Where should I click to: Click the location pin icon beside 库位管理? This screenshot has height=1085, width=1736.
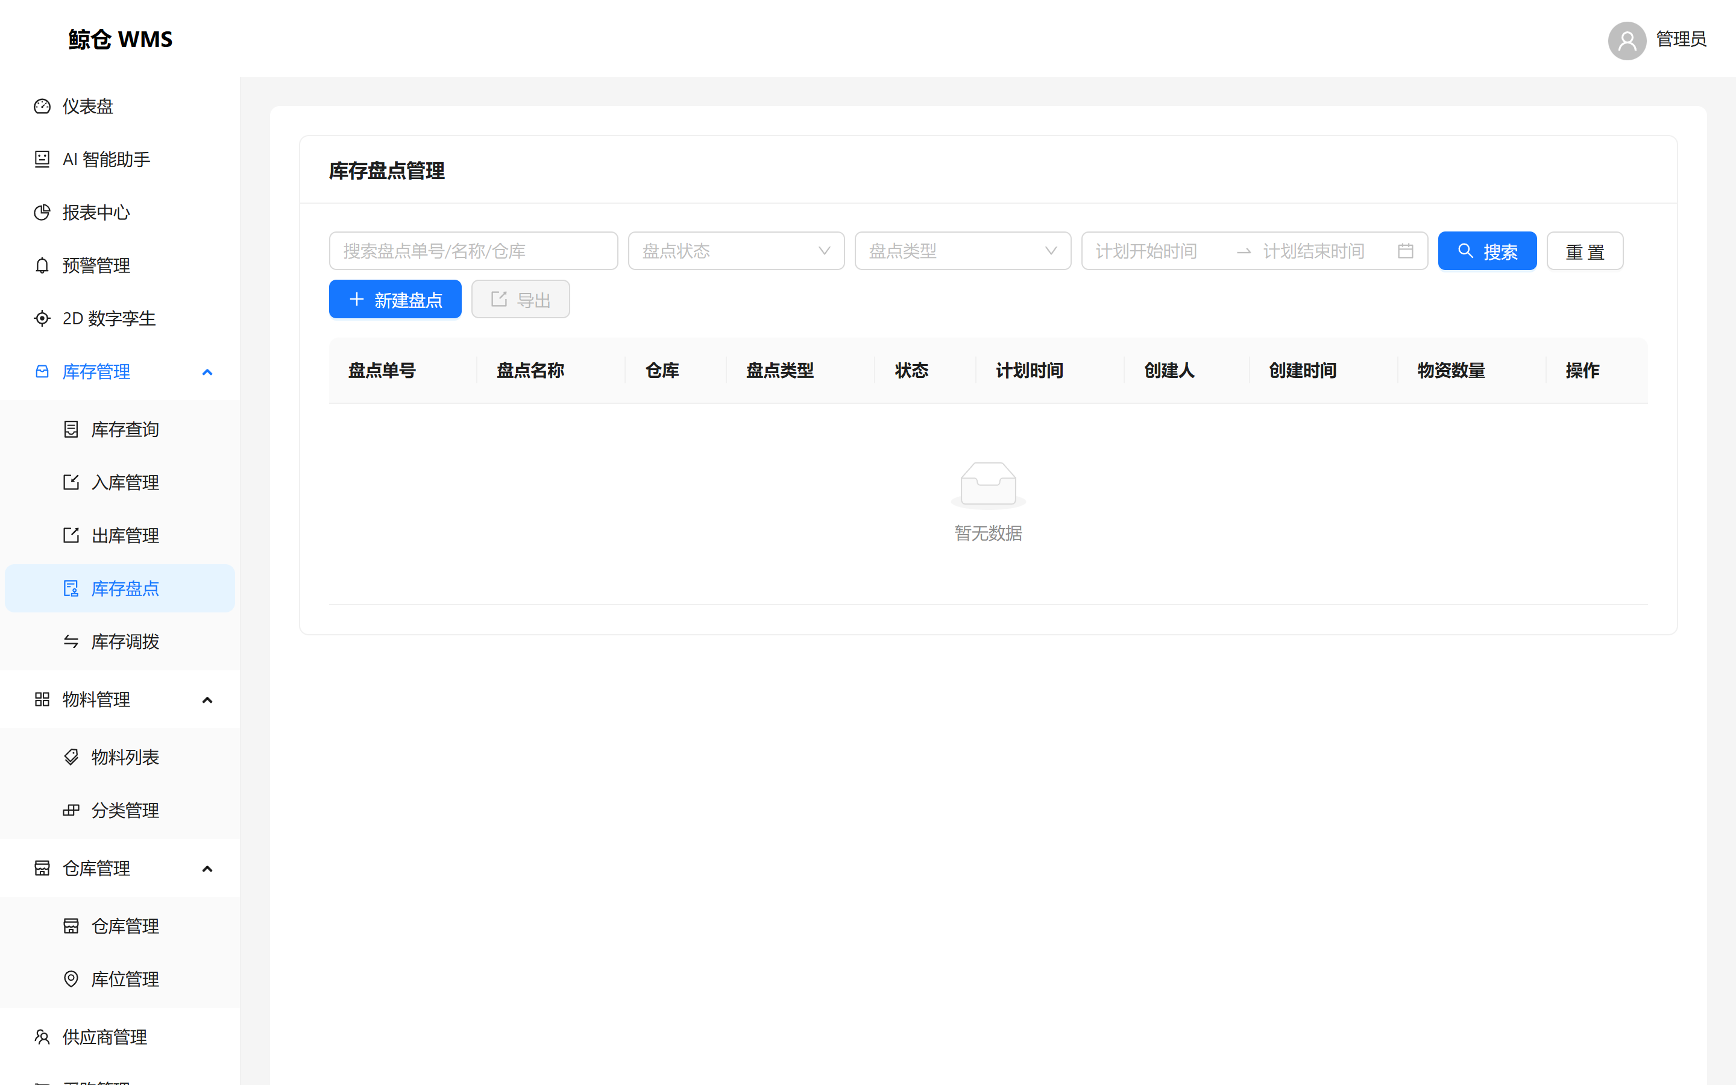point(71,979)
